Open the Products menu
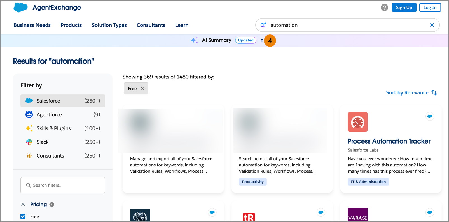 tap(71, 25)
